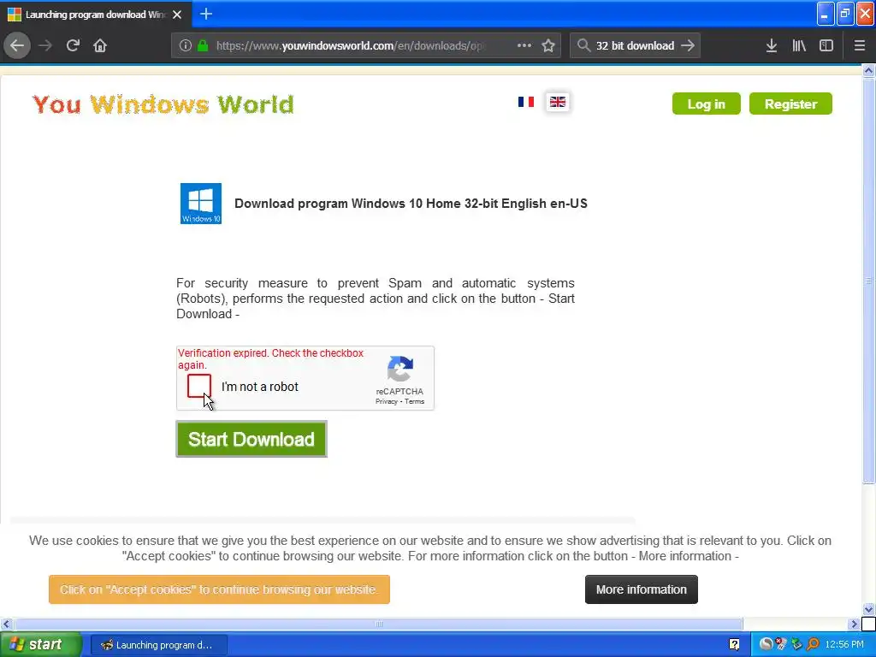Click the Verification expired message
The width and height of the screenshot is (876, 657).
click(270, 358)
